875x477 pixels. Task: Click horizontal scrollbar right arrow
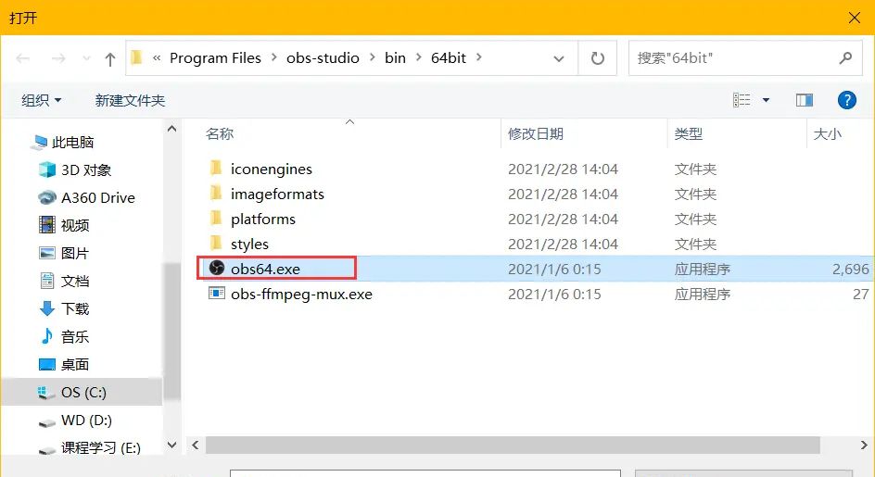[864, 446]
